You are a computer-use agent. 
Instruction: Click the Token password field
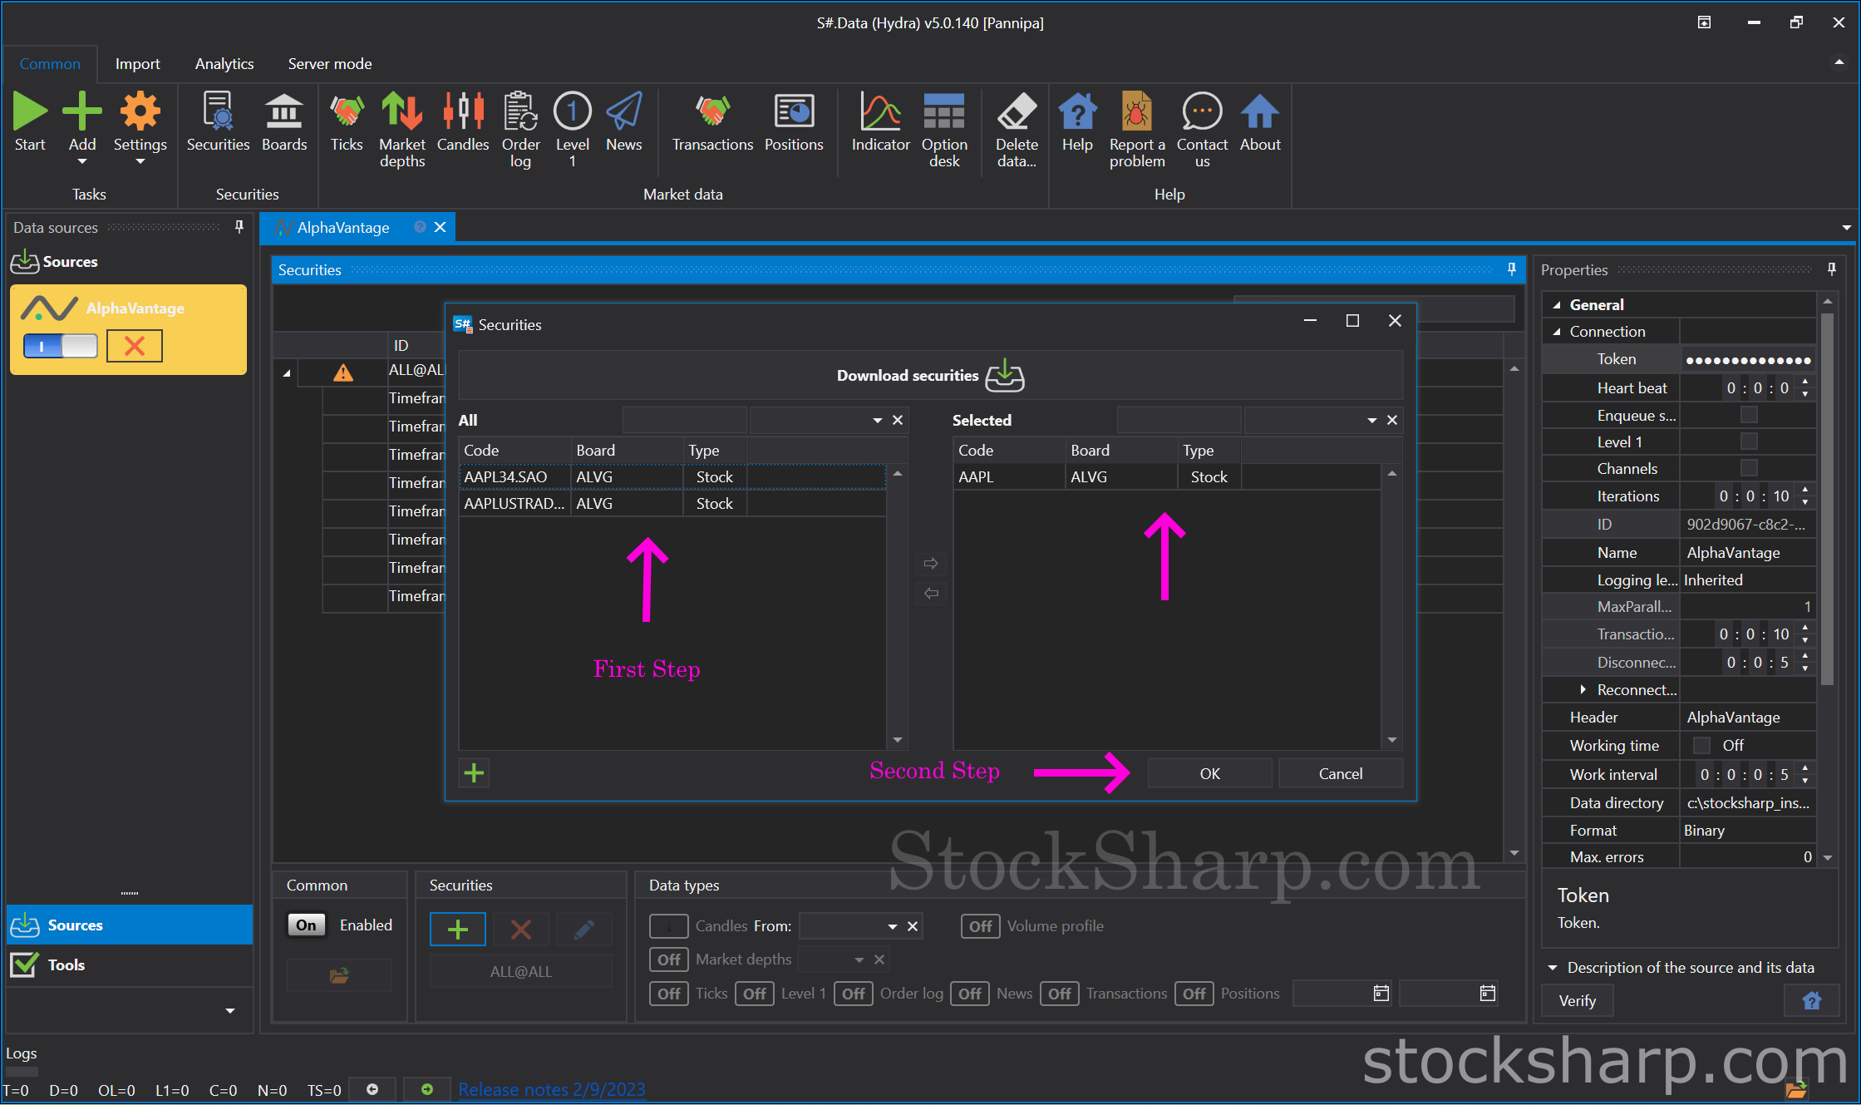coord(1747,359)
